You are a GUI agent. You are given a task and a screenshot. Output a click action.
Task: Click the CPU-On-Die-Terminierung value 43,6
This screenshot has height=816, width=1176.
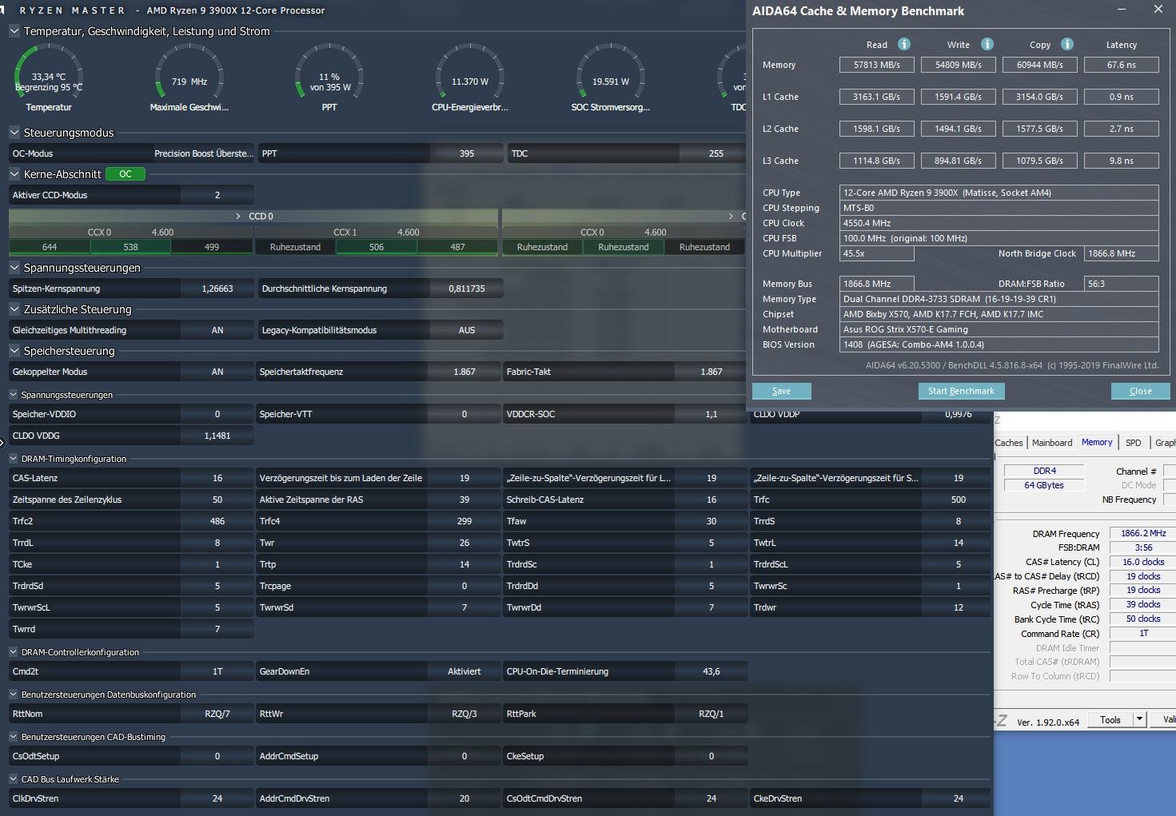712,671
